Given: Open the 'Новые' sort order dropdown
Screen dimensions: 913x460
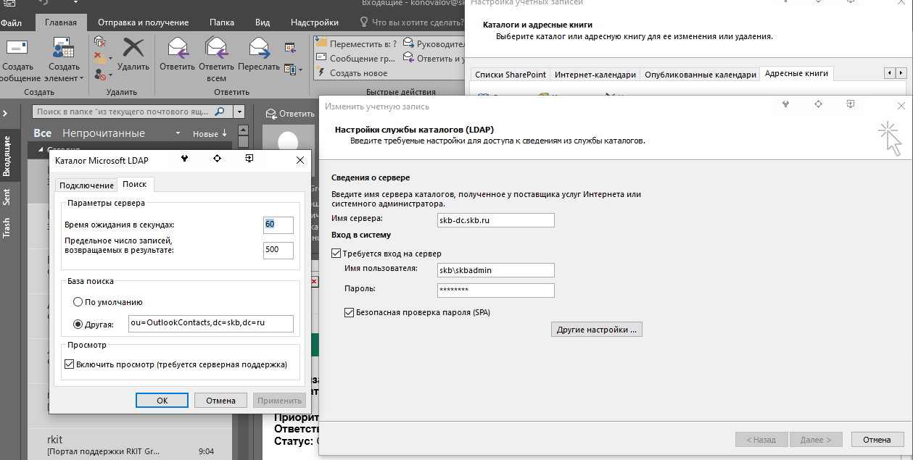Looking at the screenshot, I should [x=210, y=133].
